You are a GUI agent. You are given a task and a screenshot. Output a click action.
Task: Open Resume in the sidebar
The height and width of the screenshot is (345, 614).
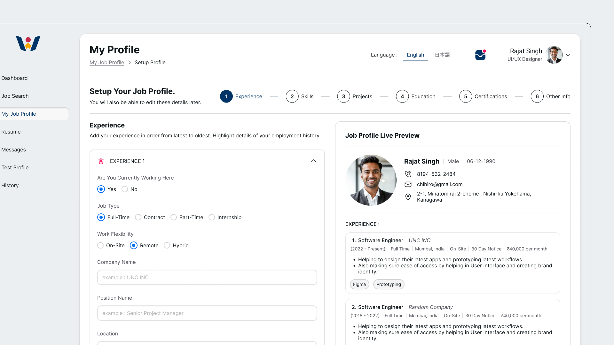[11, 132]
